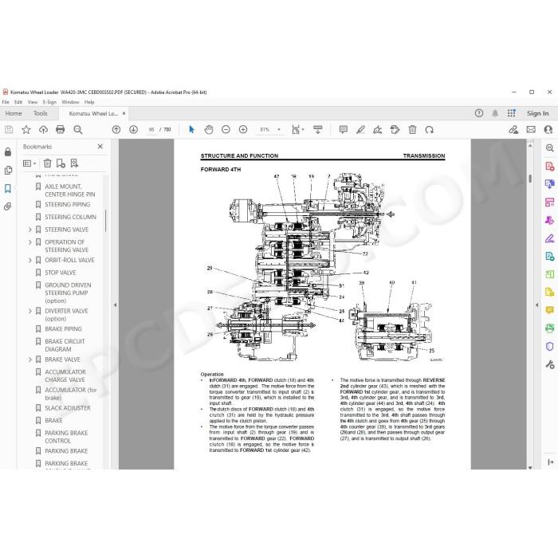Image resolution: width=558 pixels, height=558 pixels.
Task: Open the Window menu
Action: coord(70,102)
